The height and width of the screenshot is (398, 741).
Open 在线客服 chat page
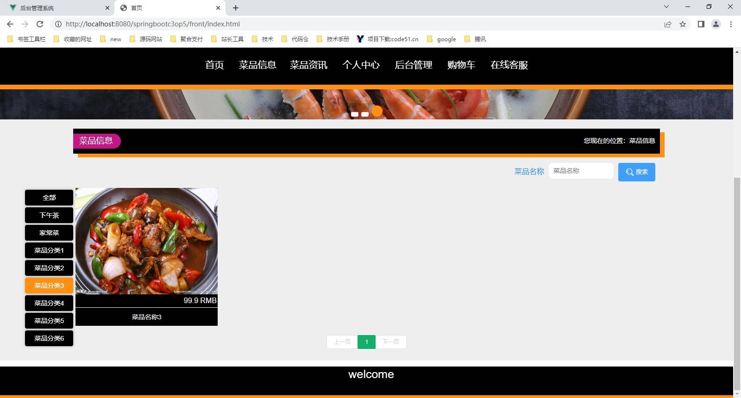tap(509, 65)
